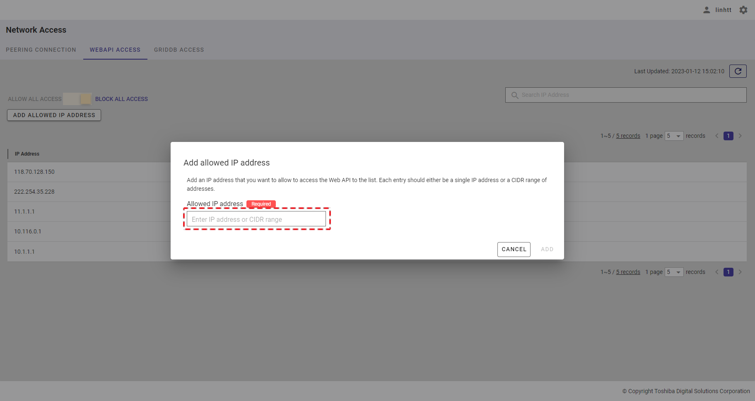The width and height of the screenshot is (755, 401).
Task: Toggle the Allow/Block all access switch
Action: click(78, 99)
